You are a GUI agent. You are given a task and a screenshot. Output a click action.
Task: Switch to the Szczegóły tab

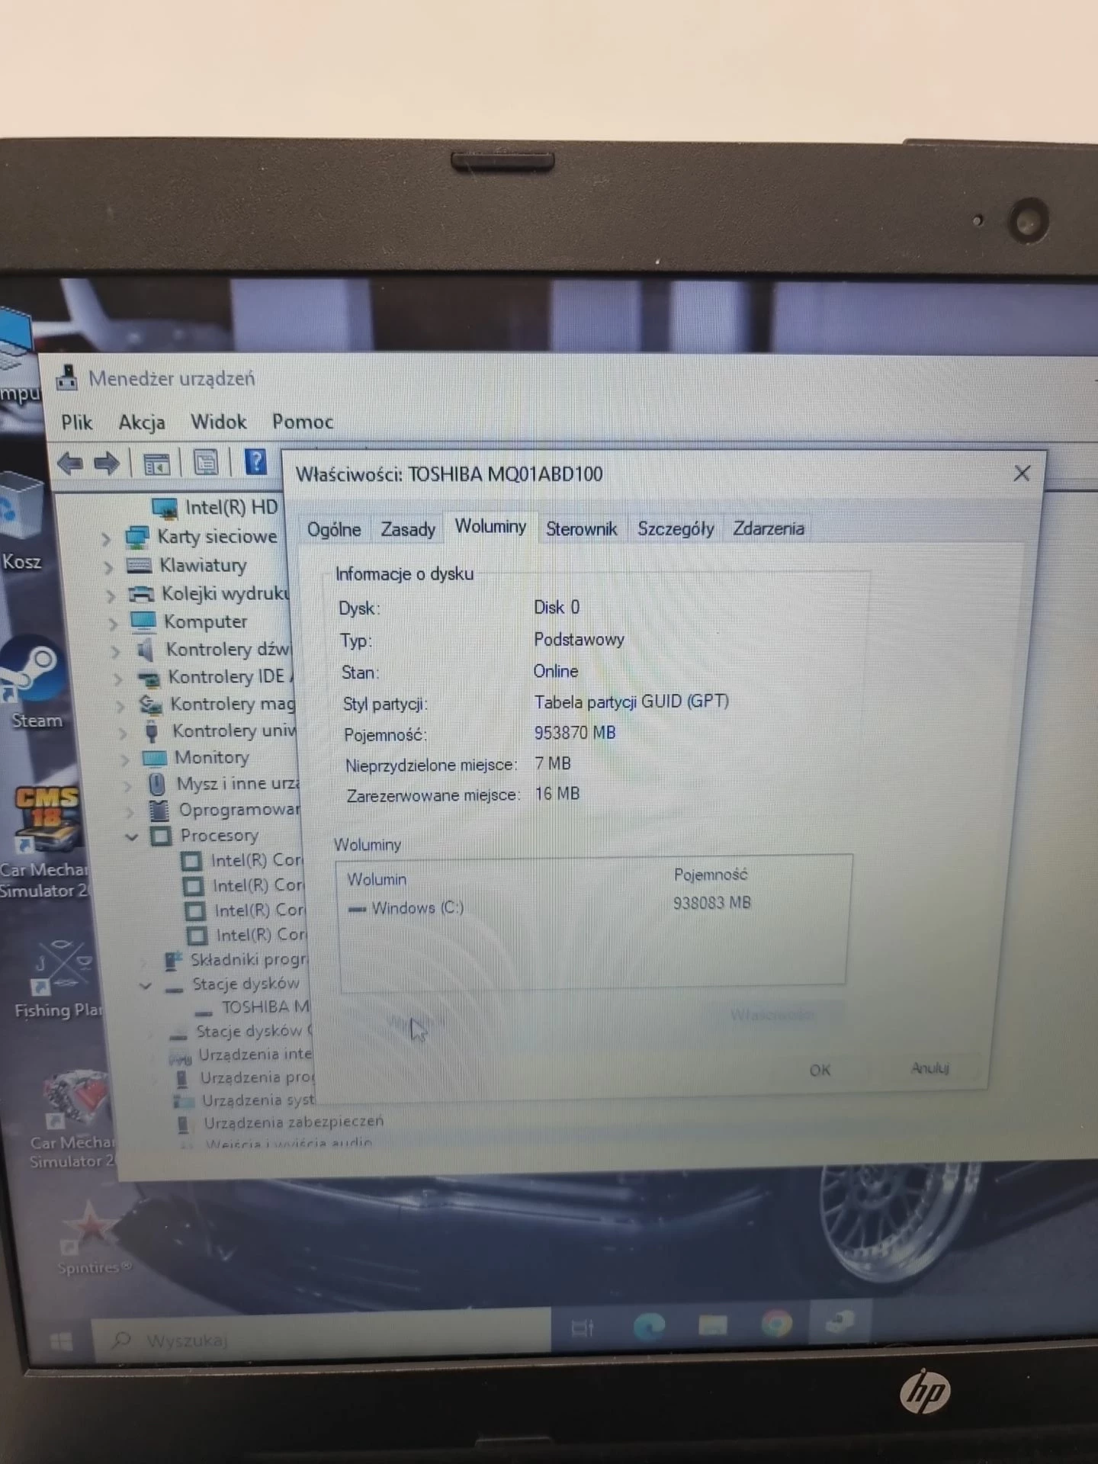coord(676,528)
